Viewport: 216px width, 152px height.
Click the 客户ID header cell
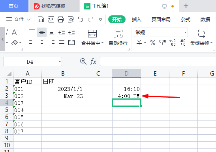[27, 82]
